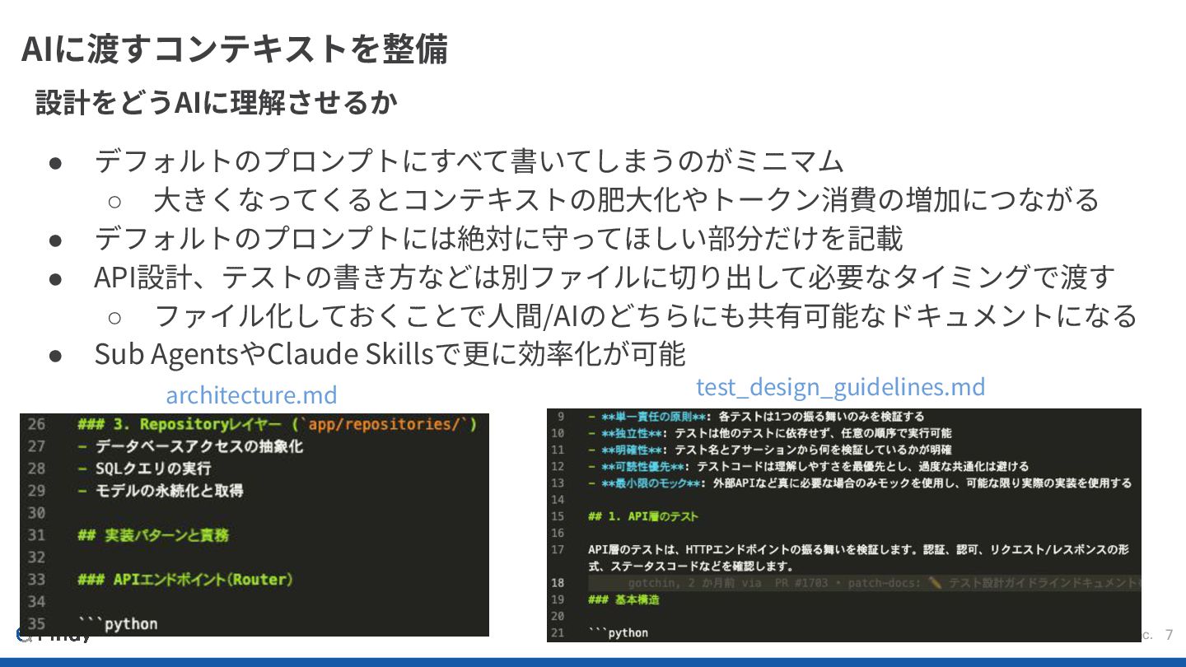Click line number 26 in architecture.md gutter
The image size is (1186, 667).
[x=37, y=424]
